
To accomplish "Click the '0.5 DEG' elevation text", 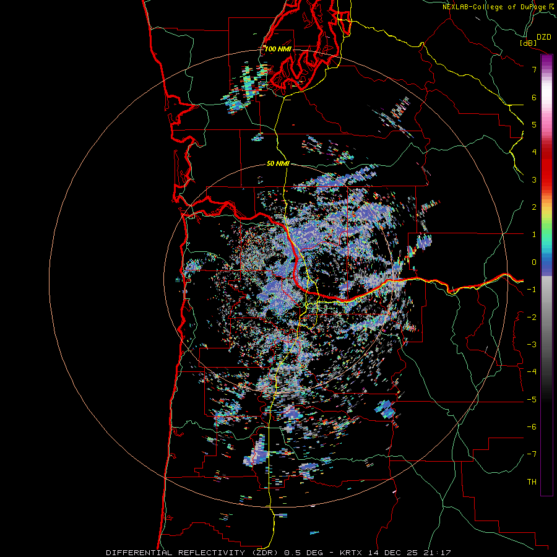I will (304, 553).
